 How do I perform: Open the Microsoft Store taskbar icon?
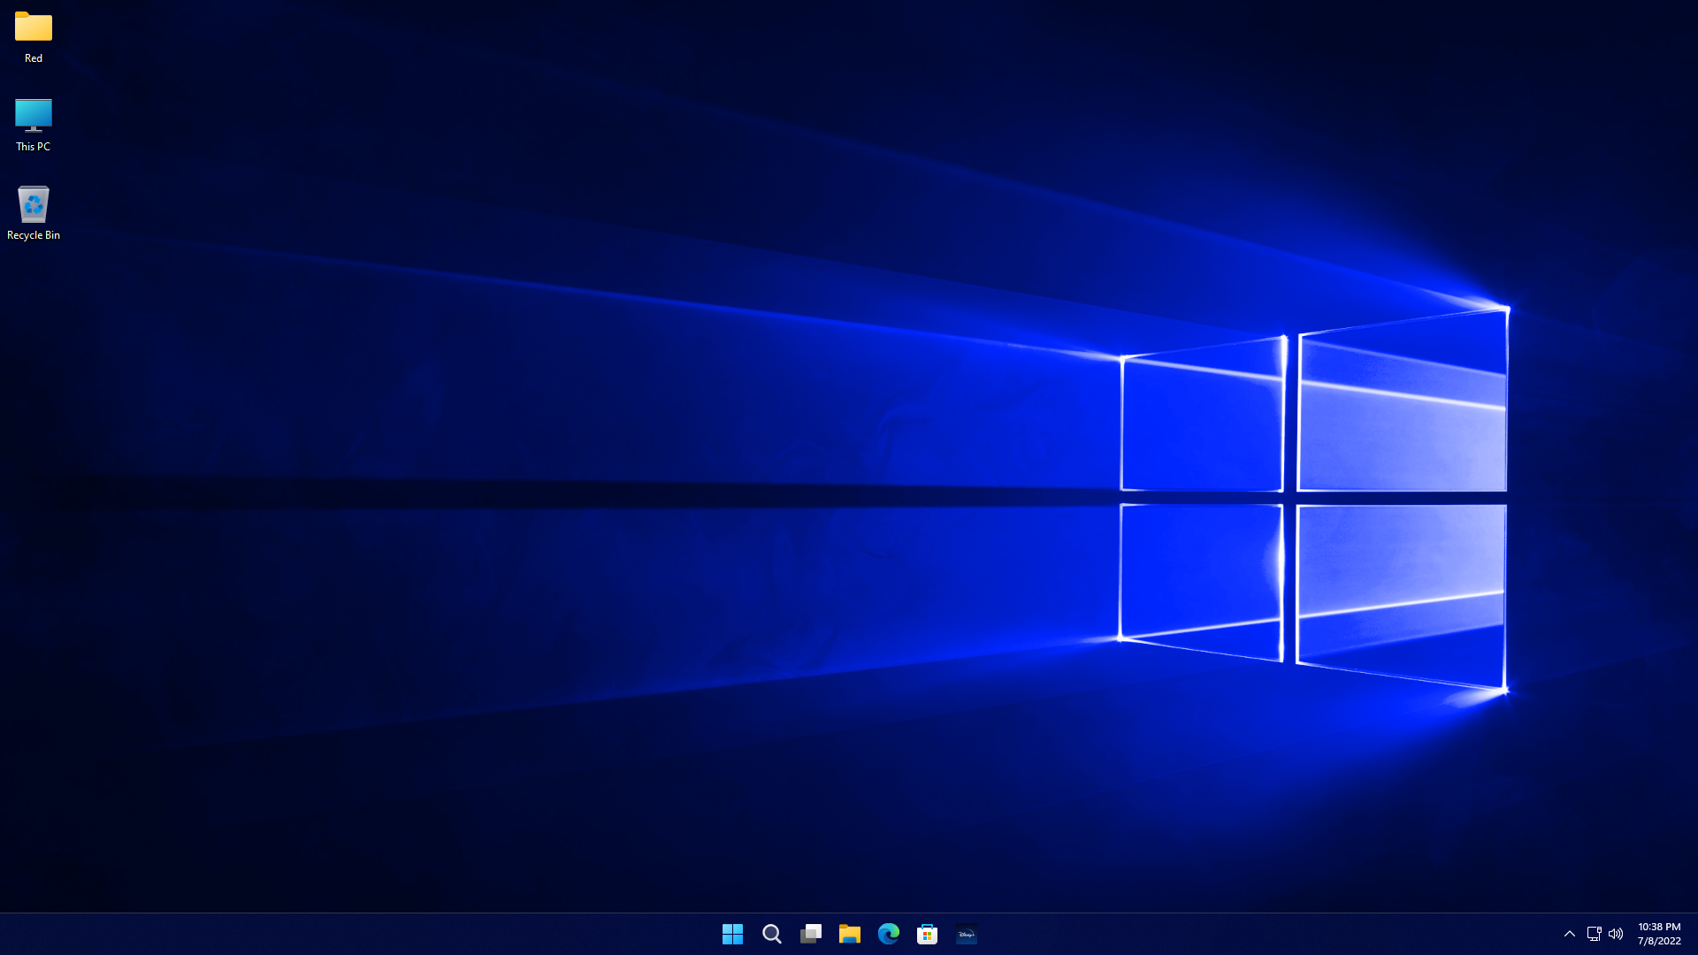pyautogui.click(x=927, y=934)
